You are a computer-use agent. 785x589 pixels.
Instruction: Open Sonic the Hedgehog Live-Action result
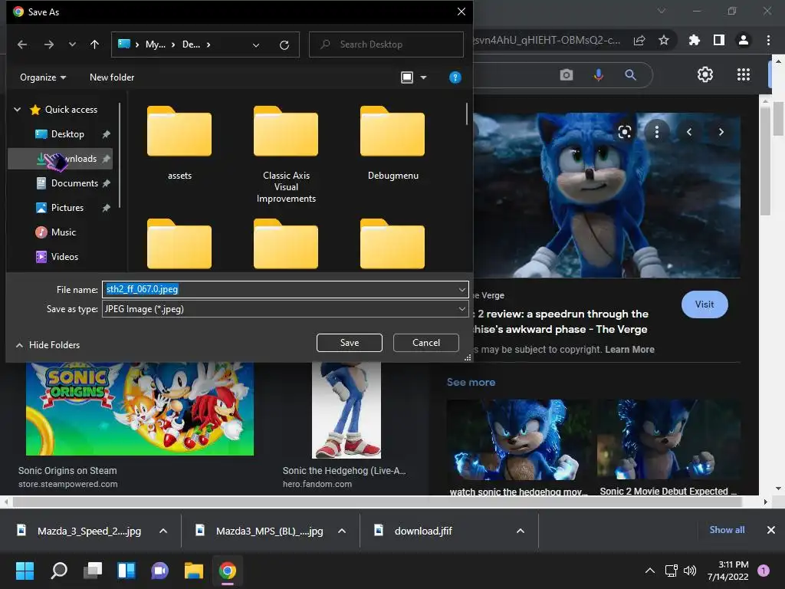pos(347,410)
